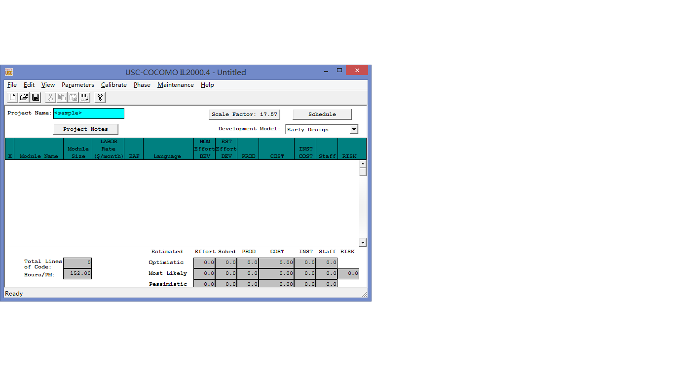Click the Staff column header in module table
This screenshot has height=379, width=674.
[327, 149]
